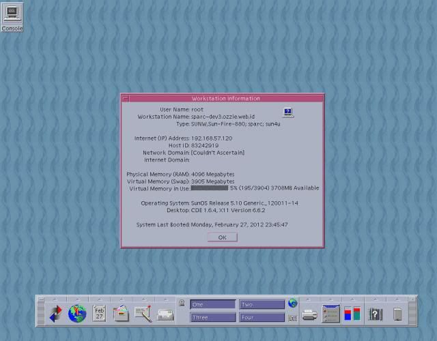437x341 pixels.
Task: Click the '3905 Megabytes' swap value
Action: pyautogui.click(x=213, y=181)
